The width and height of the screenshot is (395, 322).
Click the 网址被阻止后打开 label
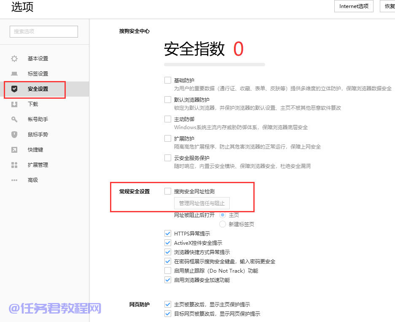coord(194,215)
